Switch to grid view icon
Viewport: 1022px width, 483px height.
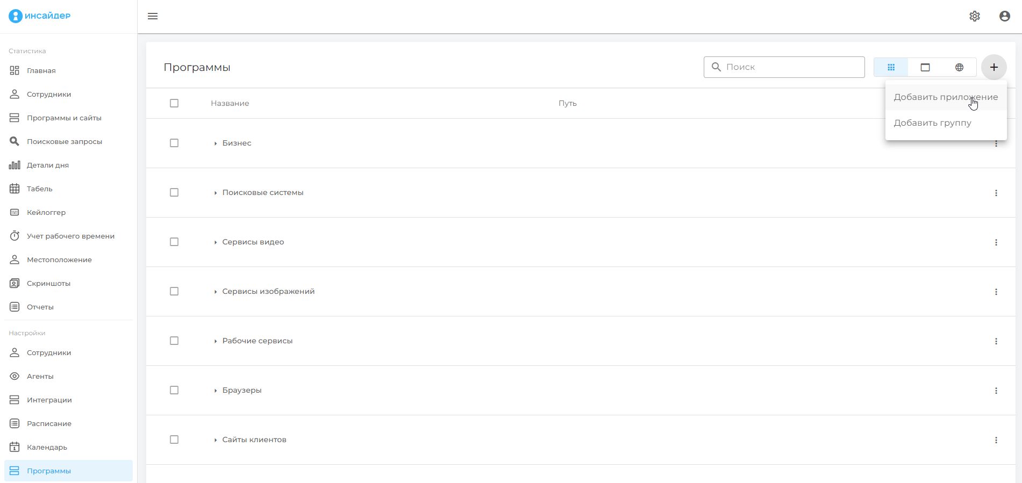coord(891,67)
